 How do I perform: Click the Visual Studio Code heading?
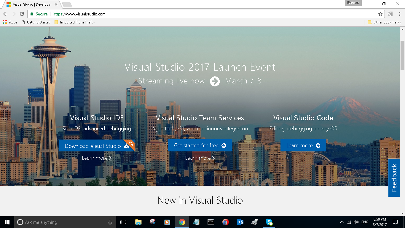coord(303,118)
